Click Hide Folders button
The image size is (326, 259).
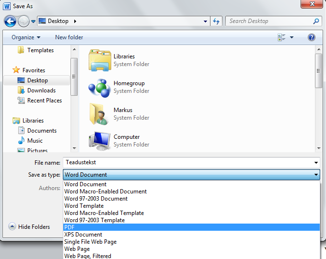[29, 227]
